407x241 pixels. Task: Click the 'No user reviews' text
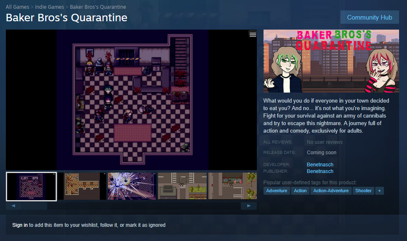(325, 142)
